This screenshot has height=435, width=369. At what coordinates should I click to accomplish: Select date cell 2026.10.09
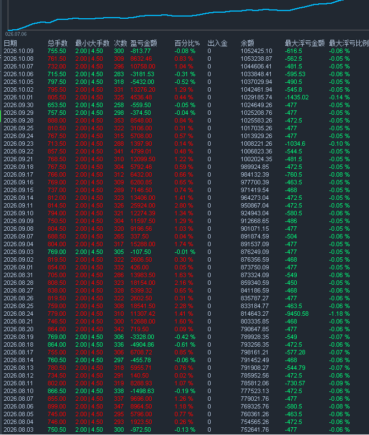[19, 51]
